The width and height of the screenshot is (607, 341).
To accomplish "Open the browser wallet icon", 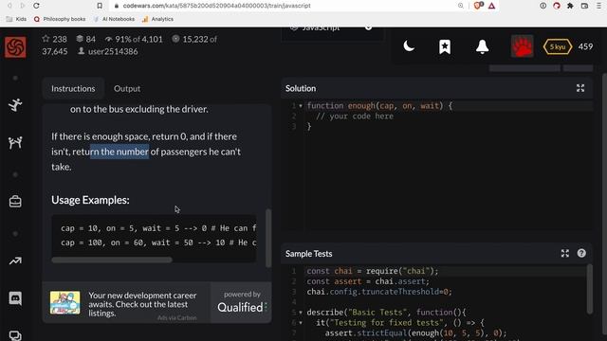I will click(584, 6).
